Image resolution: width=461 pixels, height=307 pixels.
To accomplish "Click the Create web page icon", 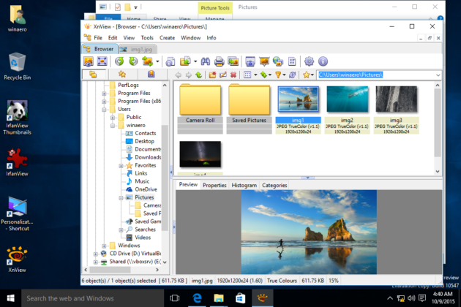I will 278,61.
